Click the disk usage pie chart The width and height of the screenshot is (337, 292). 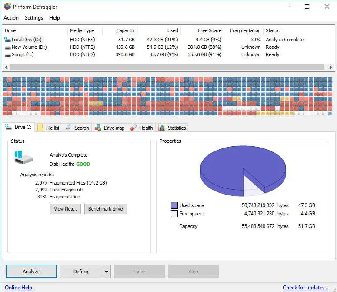(243, 171)
